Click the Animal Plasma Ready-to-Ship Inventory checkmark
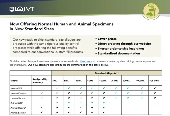 pyautogui.click(x=41, y=108)
